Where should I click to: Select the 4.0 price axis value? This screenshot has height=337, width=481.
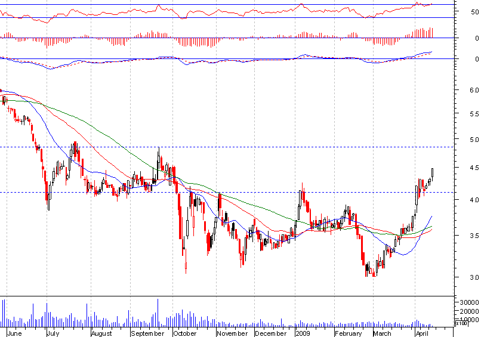tap(474, 200)
